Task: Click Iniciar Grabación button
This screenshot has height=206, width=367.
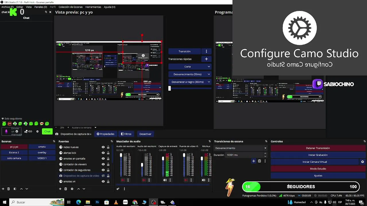Action: 318,155
